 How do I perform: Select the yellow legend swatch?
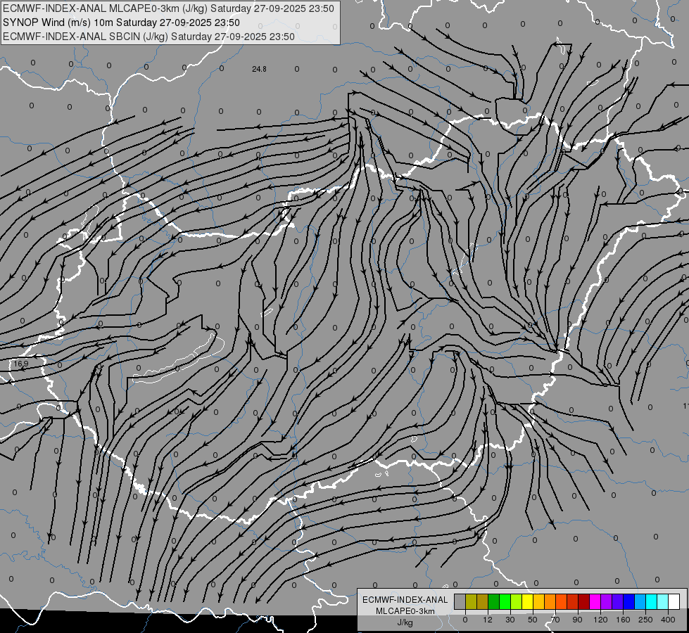tap(527, 601)
